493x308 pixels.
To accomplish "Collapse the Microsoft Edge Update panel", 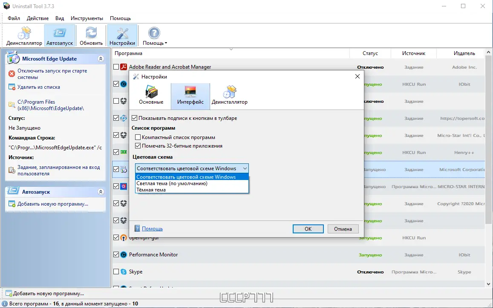I will tap(101, 58).
